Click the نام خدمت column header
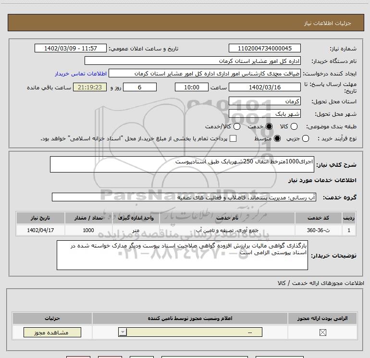 (227, 218)
